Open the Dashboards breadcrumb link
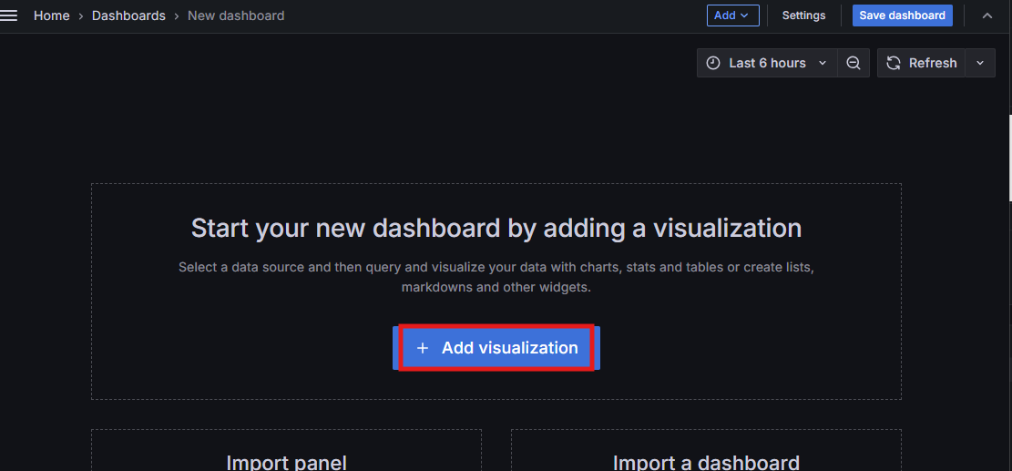The width and height of the screenshot is (1012, 471). click(128, 15)
